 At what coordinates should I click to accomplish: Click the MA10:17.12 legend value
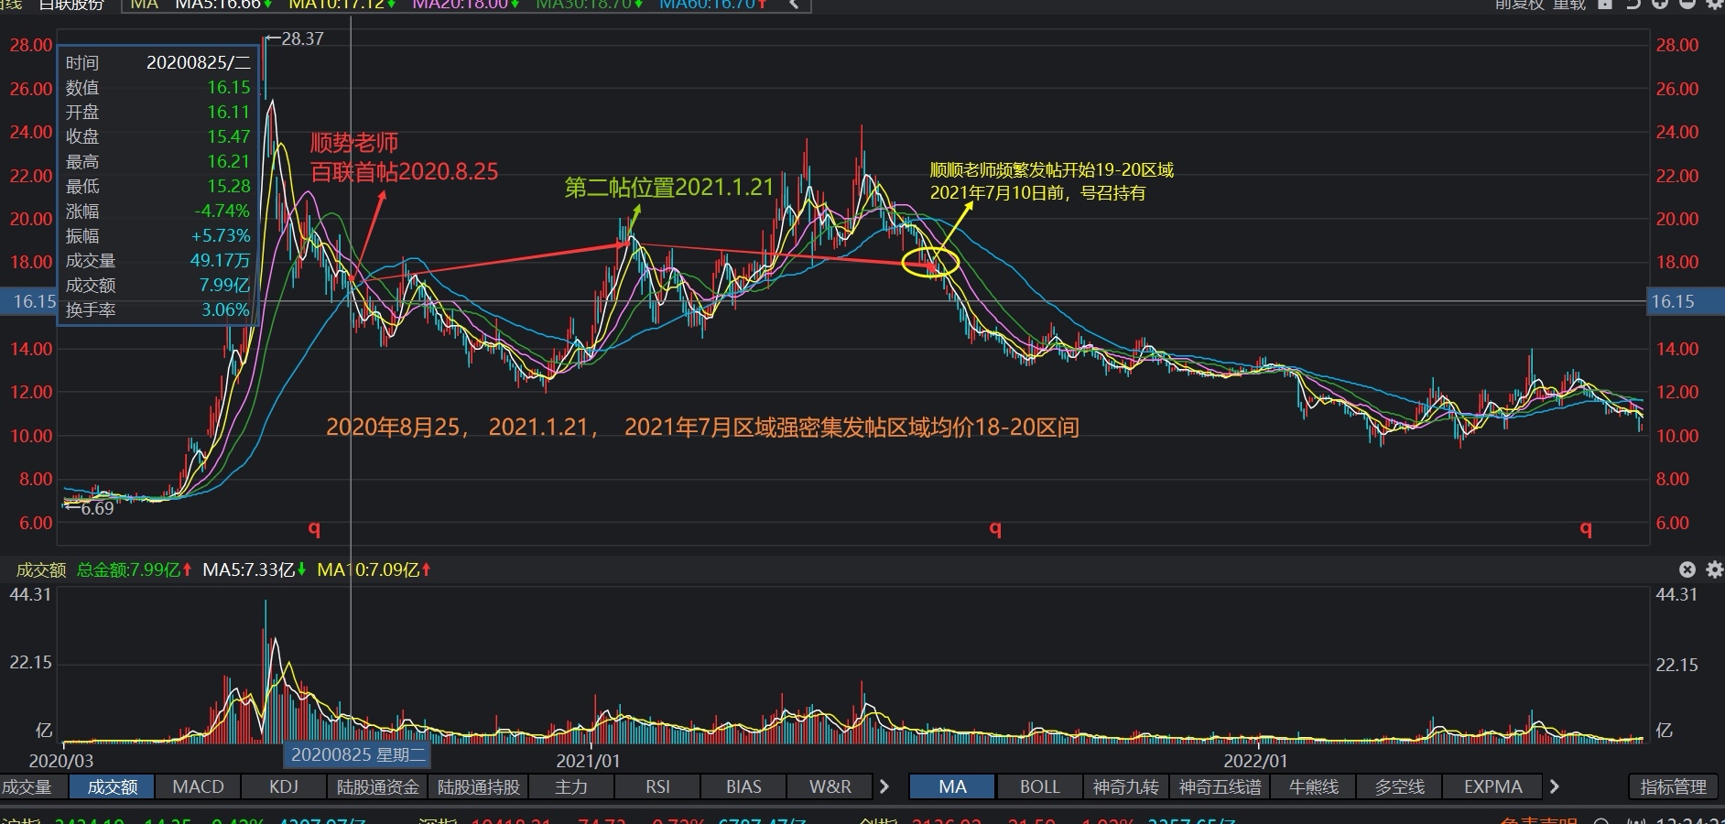(x=342, y=4)
